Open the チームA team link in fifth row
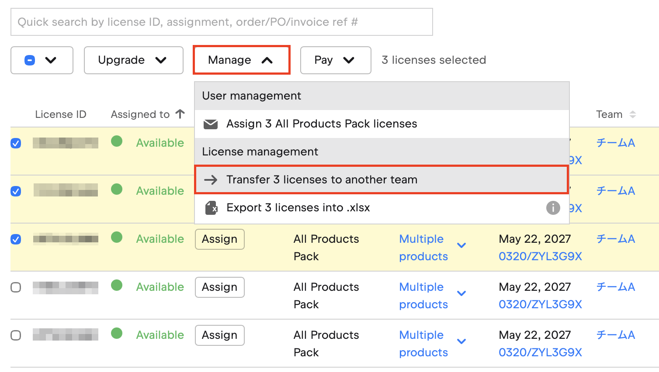 pyautogui.click(x=616, y=335)
